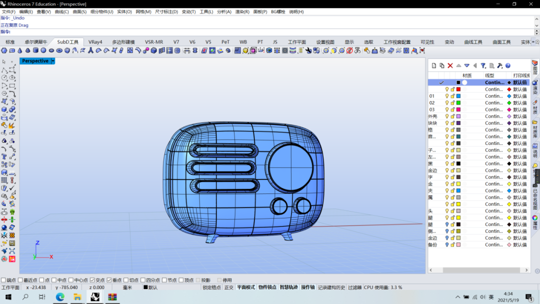Open the Perspective viewport dropdown arrow
This screenshot has width=540, height=304.
(53, 61)
